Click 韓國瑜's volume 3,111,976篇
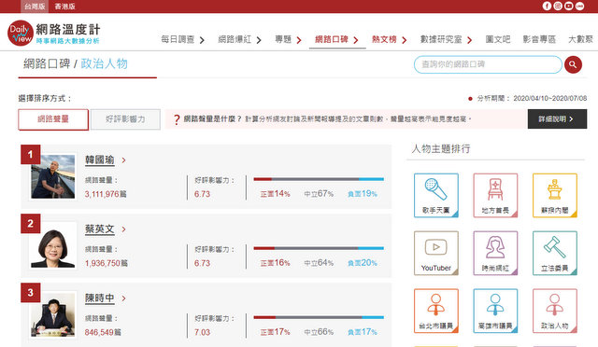The width and height of the screenshot is (598, 347). pyautogui.click(x=106, y=194)
